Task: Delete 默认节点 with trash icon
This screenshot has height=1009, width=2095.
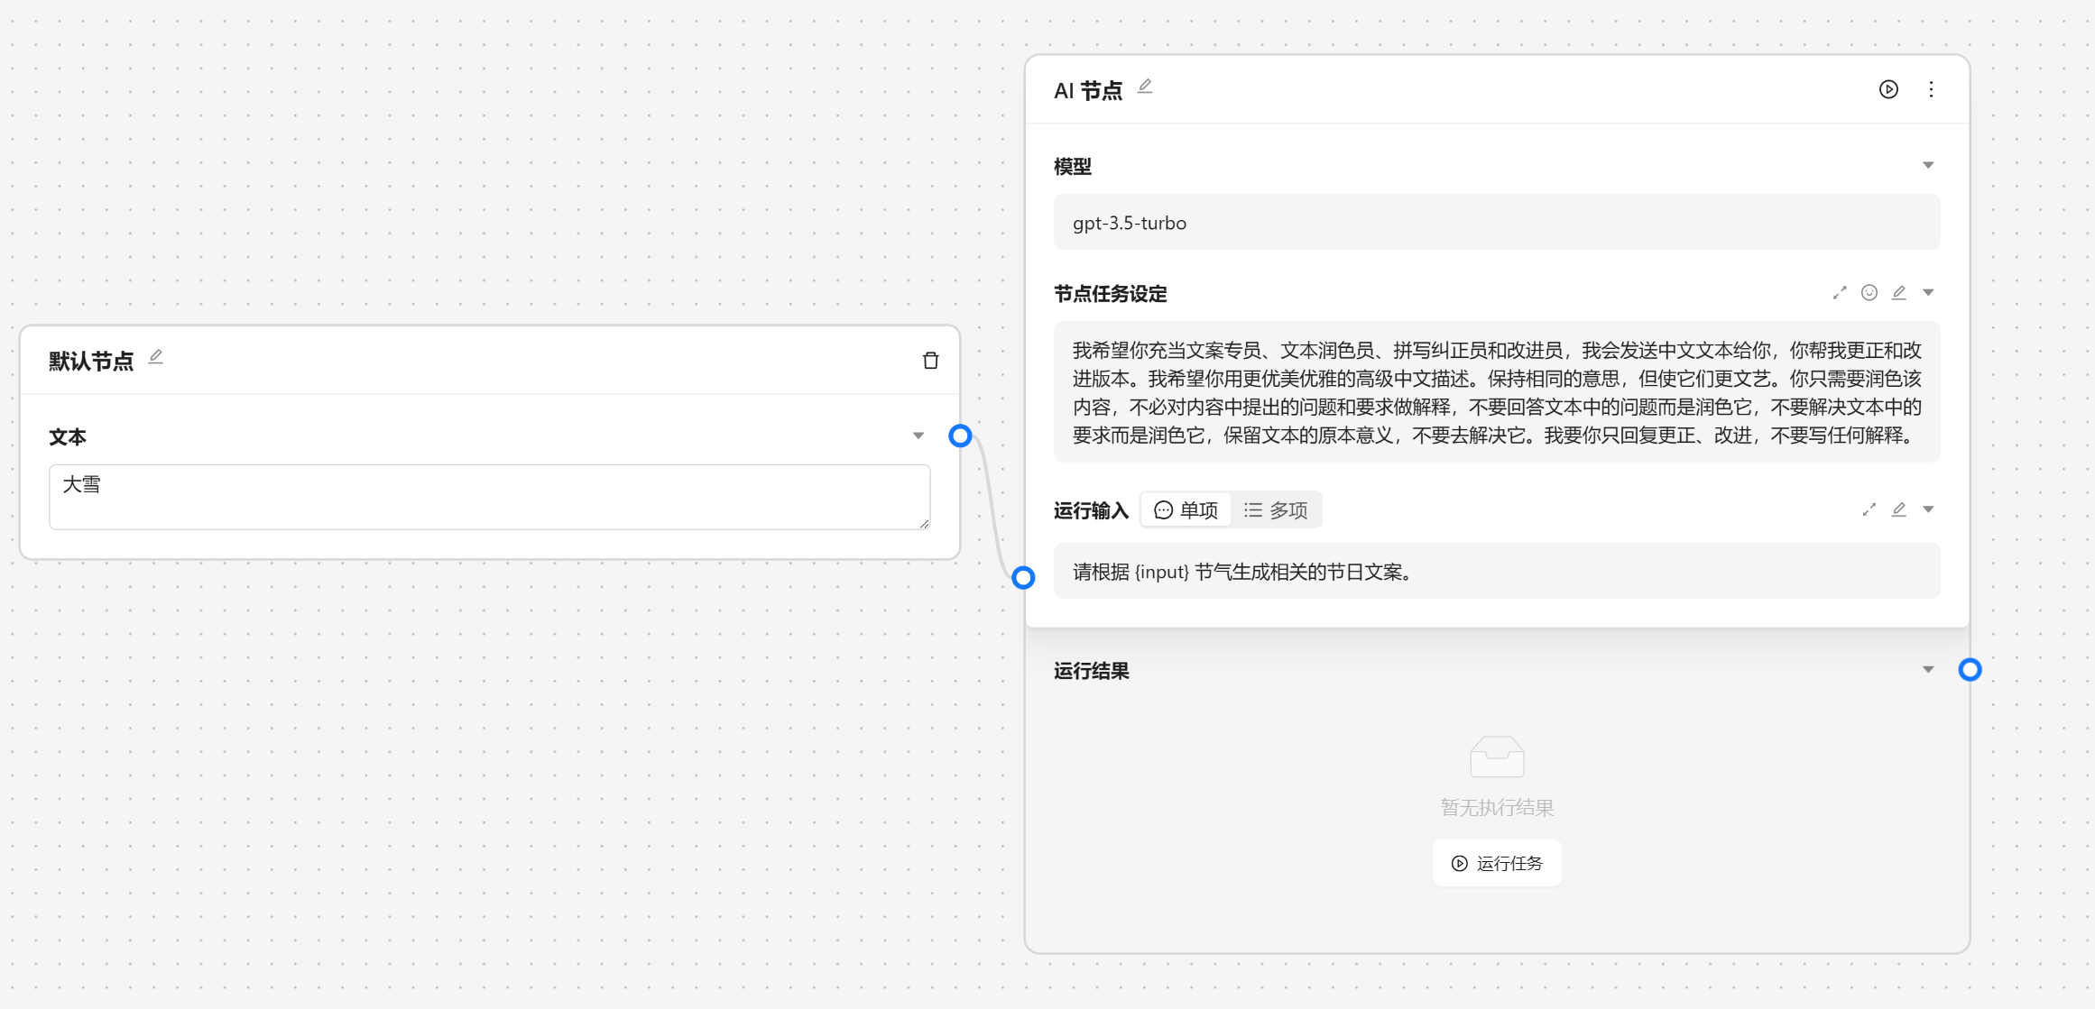Action: [930, 361]
